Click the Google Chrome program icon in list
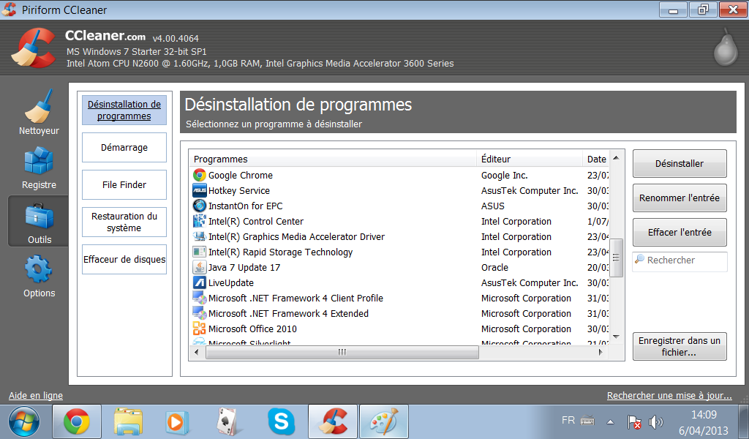Image resolution: width=749 pixels, height=439 pixels. coord(199,176)
